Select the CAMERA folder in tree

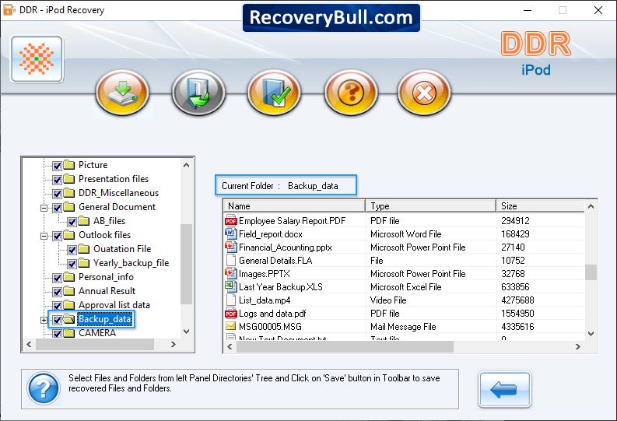[97, 333]
